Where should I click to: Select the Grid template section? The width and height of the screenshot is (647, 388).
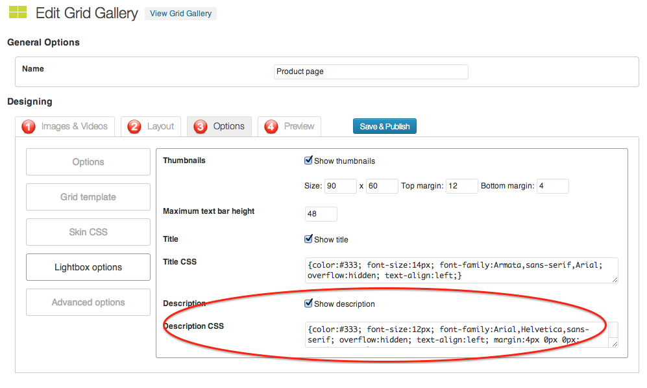[x=88, y=197]
